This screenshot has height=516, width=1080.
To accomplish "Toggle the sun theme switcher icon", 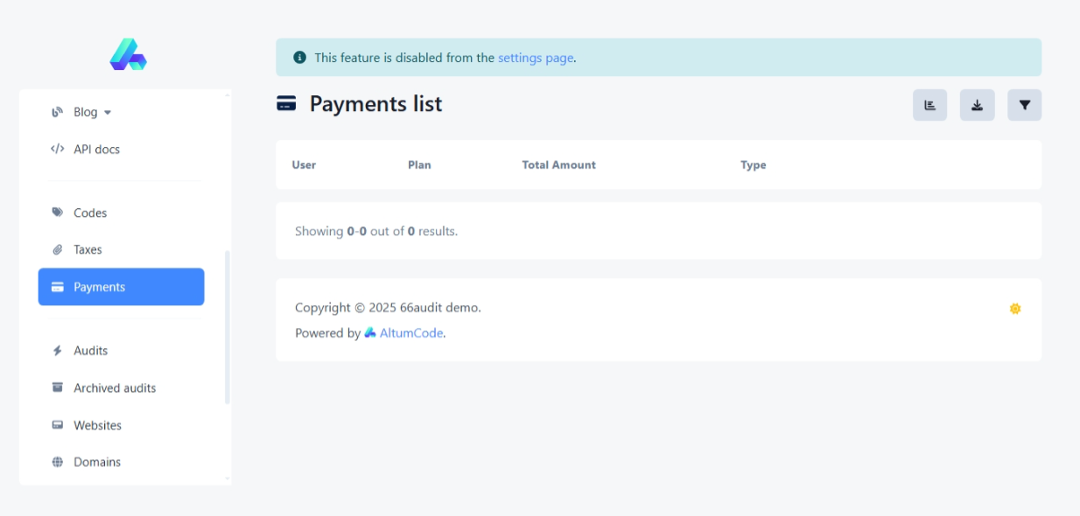I will coord(1014,309).
